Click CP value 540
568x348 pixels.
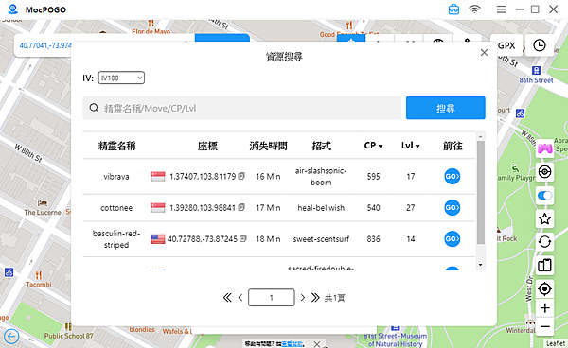[374, 208]
